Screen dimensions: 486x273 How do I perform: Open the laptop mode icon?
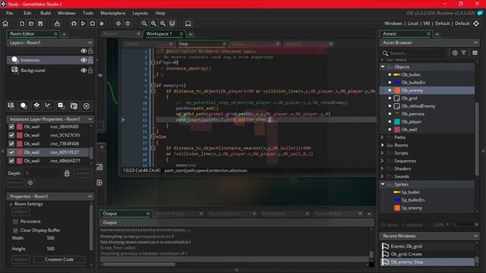tap(188, 24)
